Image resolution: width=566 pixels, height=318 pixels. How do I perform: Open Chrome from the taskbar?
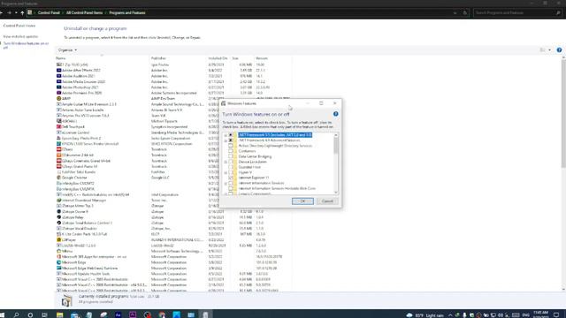tap(162, 314)
